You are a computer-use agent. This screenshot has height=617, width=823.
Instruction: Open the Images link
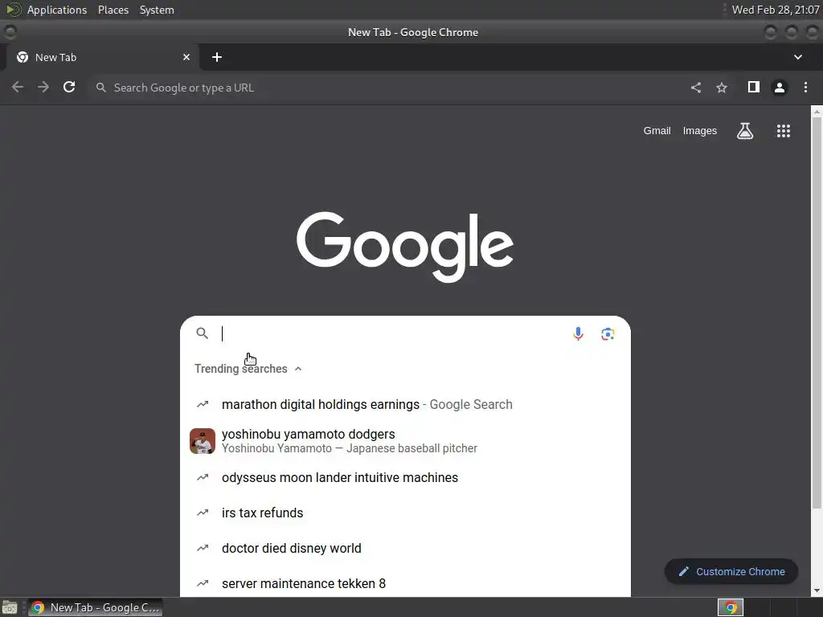[x=700, y=131]
